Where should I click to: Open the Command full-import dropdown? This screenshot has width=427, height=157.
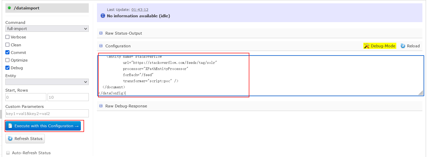tap(47, 29)
